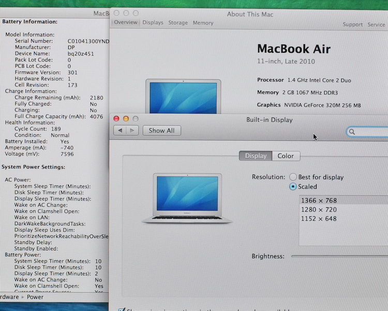This screenshot has width=388, height=311.
Task: Switch to the Display tab
Action: tap(256, 155)
